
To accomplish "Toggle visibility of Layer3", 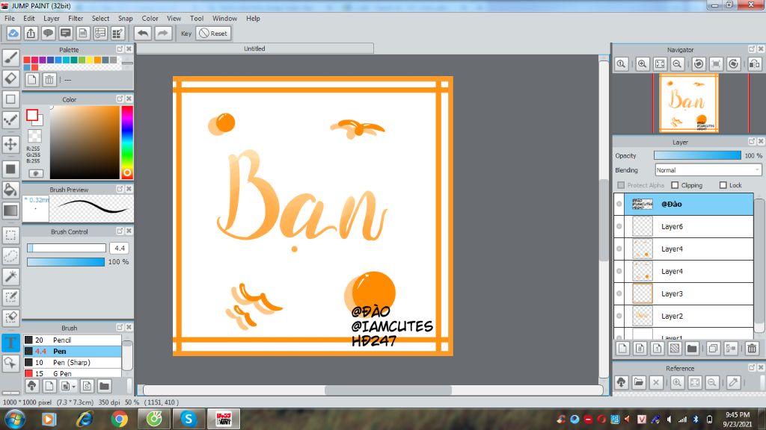I will point(619,294).
